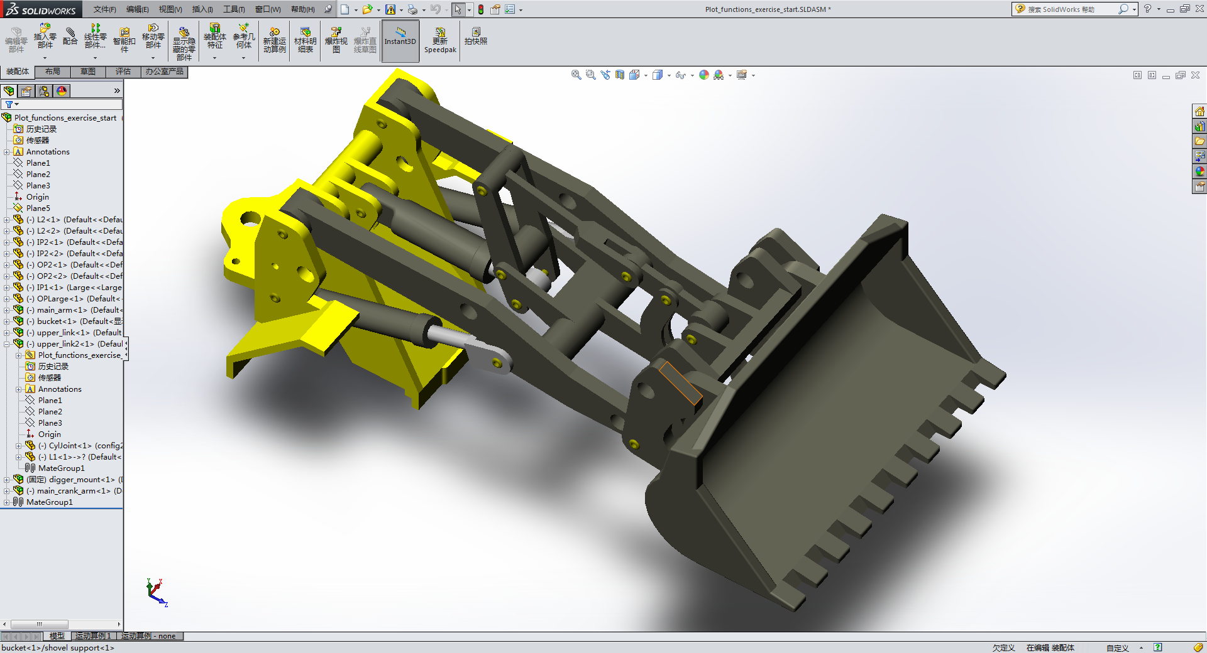Click the Zoom to Fit magnifier icon

click(576, 75)
